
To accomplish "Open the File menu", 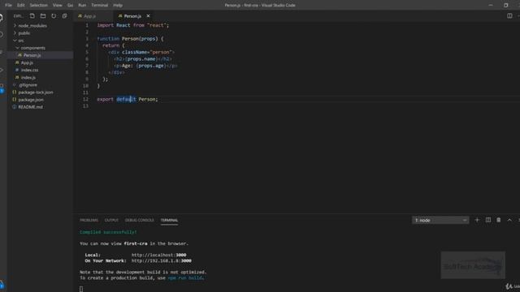I will click(x=8, y=5).
